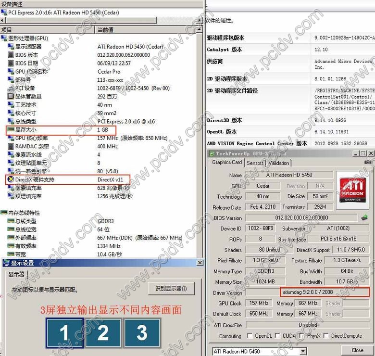
Task: Click the memory icon beside 显存大小
Action: (x=11, y=129)
